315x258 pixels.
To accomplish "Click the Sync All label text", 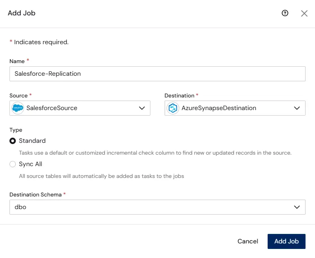I will (30, 164).
